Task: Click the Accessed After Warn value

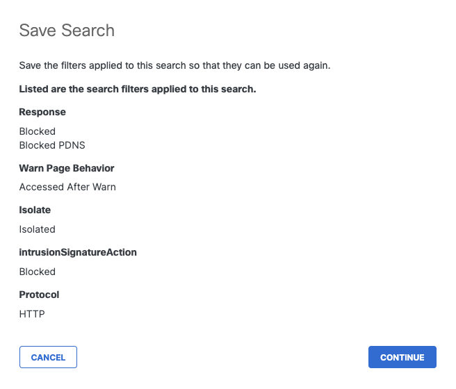Action: click(x=67, y=187)
